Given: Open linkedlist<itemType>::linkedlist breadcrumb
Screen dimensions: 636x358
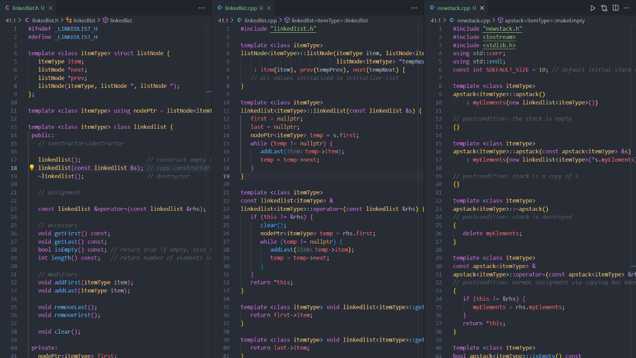Looking at the screenshot, I should (x=326, y=20).
